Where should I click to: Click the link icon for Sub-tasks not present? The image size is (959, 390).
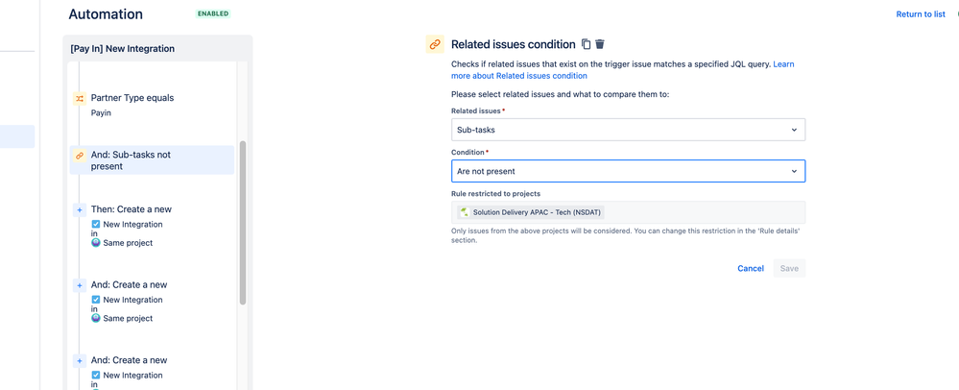pos(80,156)
